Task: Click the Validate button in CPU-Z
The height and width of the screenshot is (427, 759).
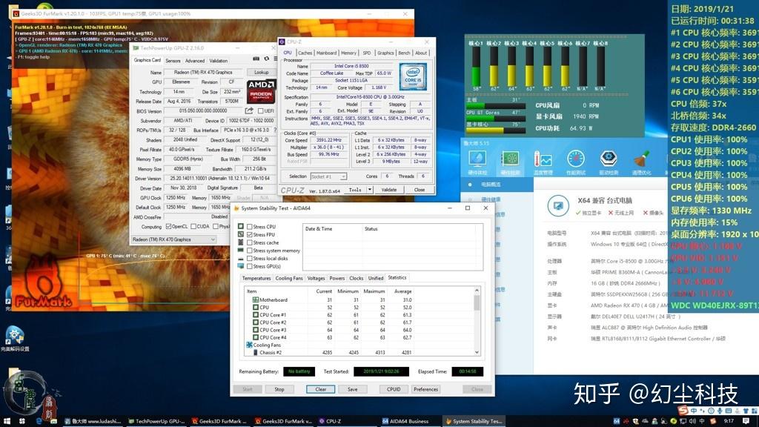Action: point(388,190)
